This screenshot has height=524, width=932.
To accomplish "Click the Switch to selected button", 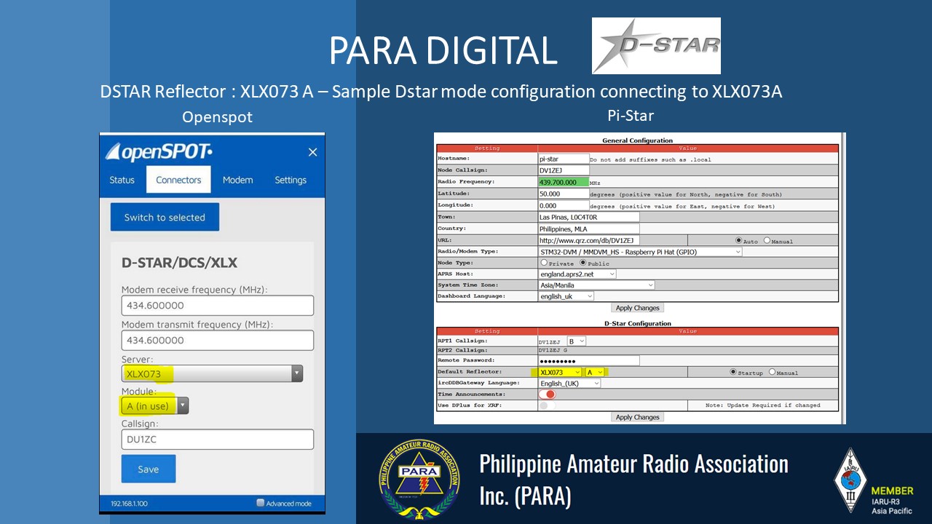I will coord(165,217).
